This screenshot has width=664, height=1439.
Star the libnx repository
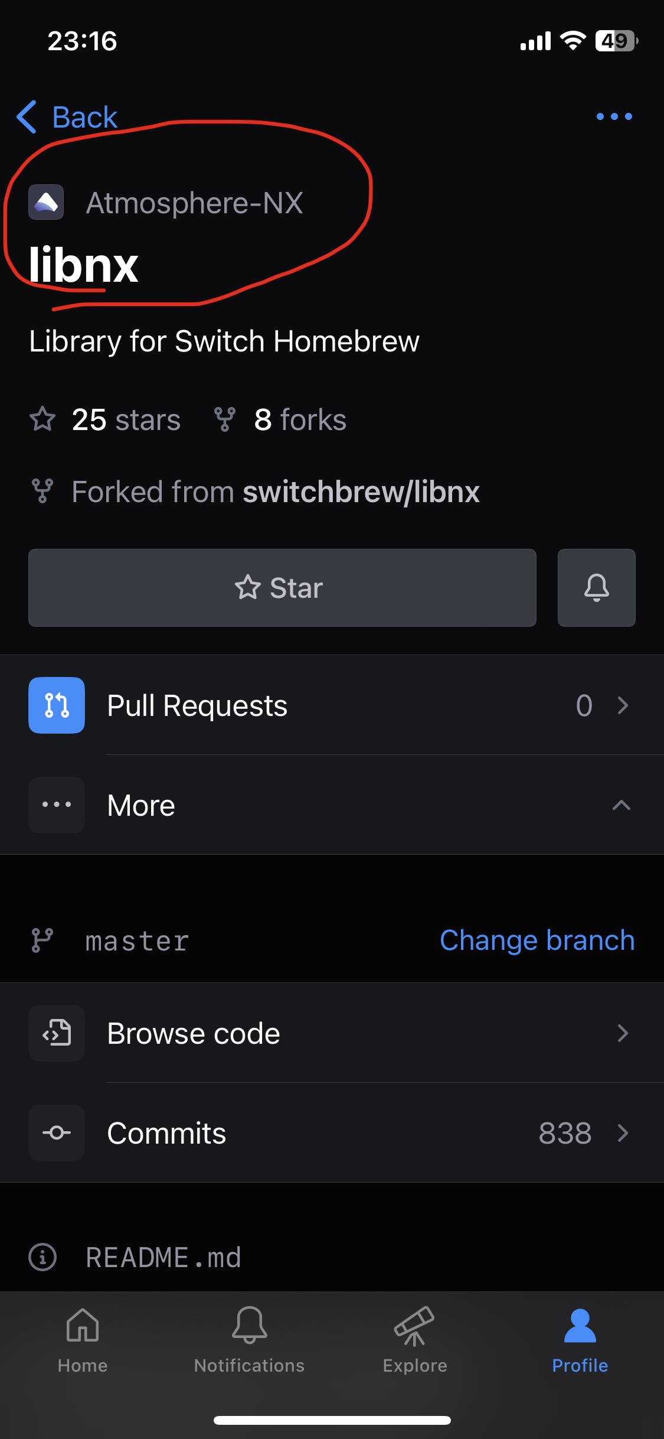(282, 587)
